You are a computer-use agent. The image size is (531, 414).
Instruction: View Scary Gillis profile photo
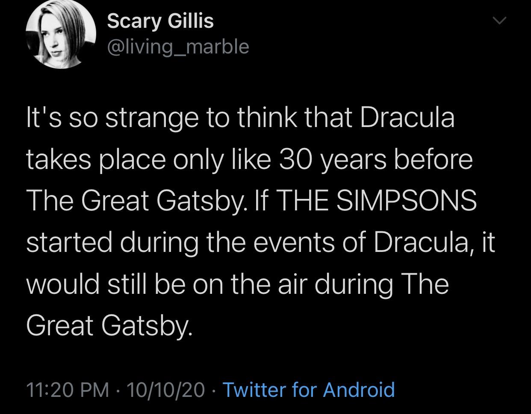pos(61,34)
